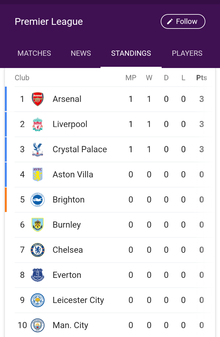Go to the Players tab
This screenshot has height=337, width=220.
[187, 53]
